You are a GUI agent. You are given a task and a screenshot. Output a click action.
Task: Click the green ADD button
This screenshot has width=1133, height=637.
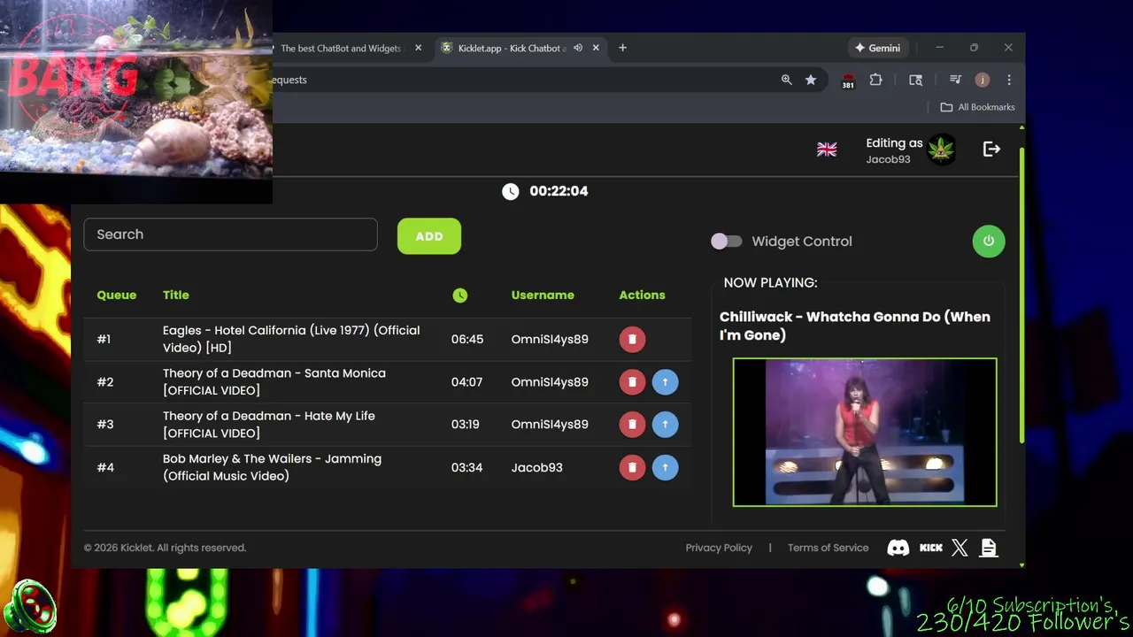(x=429, y=236)
